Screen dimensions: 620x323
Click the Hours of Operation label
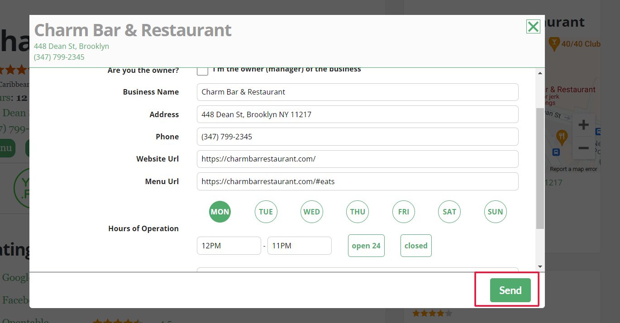point(143,228)
